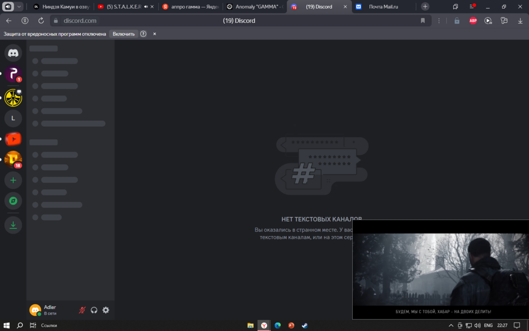Toggle the headphones deafen button
This screenshot has height=331, width=529.
click(94, 310)
